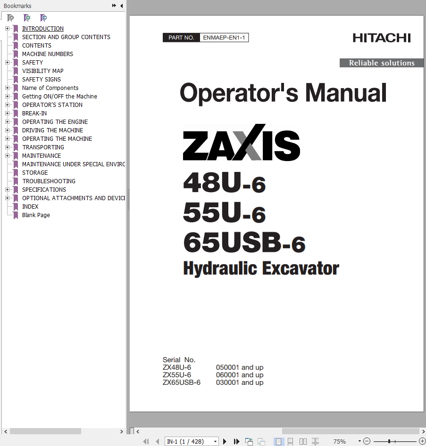426x446 pixels.
Task: Click the bookmark icon beside TROUBLESHOOTING
Action: pyautogui.click(x=16, y=181)
